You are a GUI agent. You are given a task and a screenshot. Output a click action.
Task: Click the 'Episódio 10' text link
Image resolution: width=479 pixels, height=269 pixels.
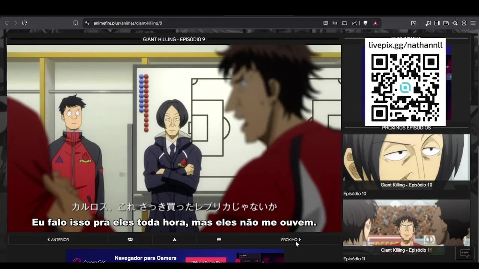[355, 194]
